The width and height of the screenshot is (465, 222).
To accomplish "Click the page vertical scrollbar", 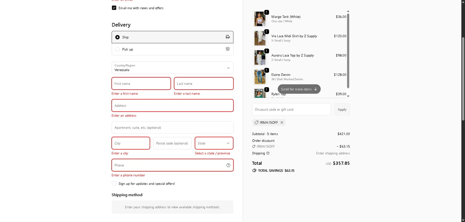I will (x=463, y=79).
